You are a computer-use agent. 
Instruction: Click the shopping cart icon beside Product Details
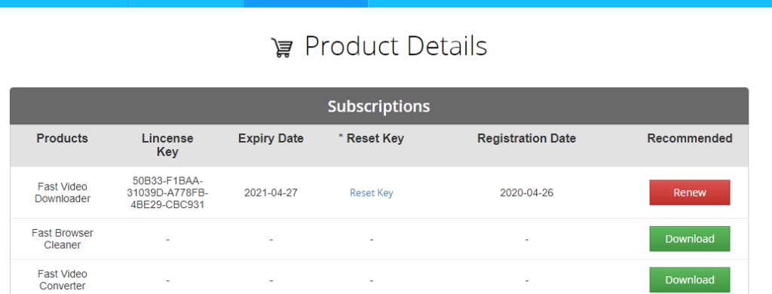click(x=282, y=48)
